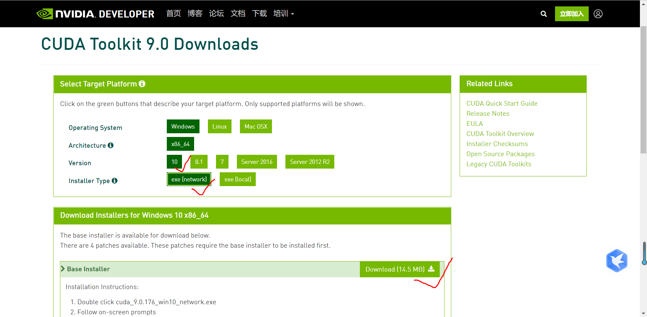This screenshot has height=317, width=647.
Task: Open the 培训 dropdown menu
Action: (x=284, y=13)
